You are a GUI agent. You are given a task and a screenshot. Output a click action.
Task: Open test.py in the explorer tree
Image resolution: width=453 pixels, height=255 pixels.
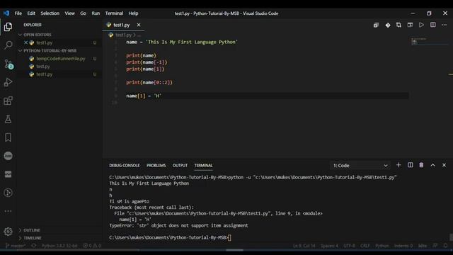(43, 66)
